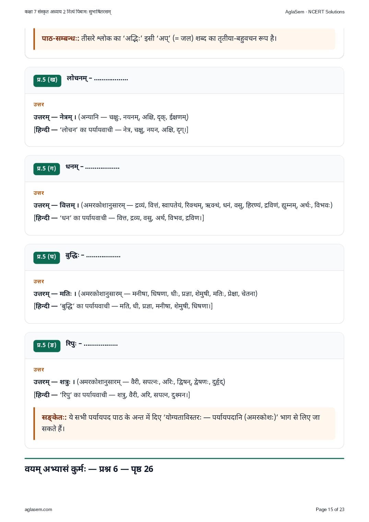The height and width of the screenshot is (522, 369).
Task: Click the प्र.5 (ख) question badge
Action: [47, 80]
